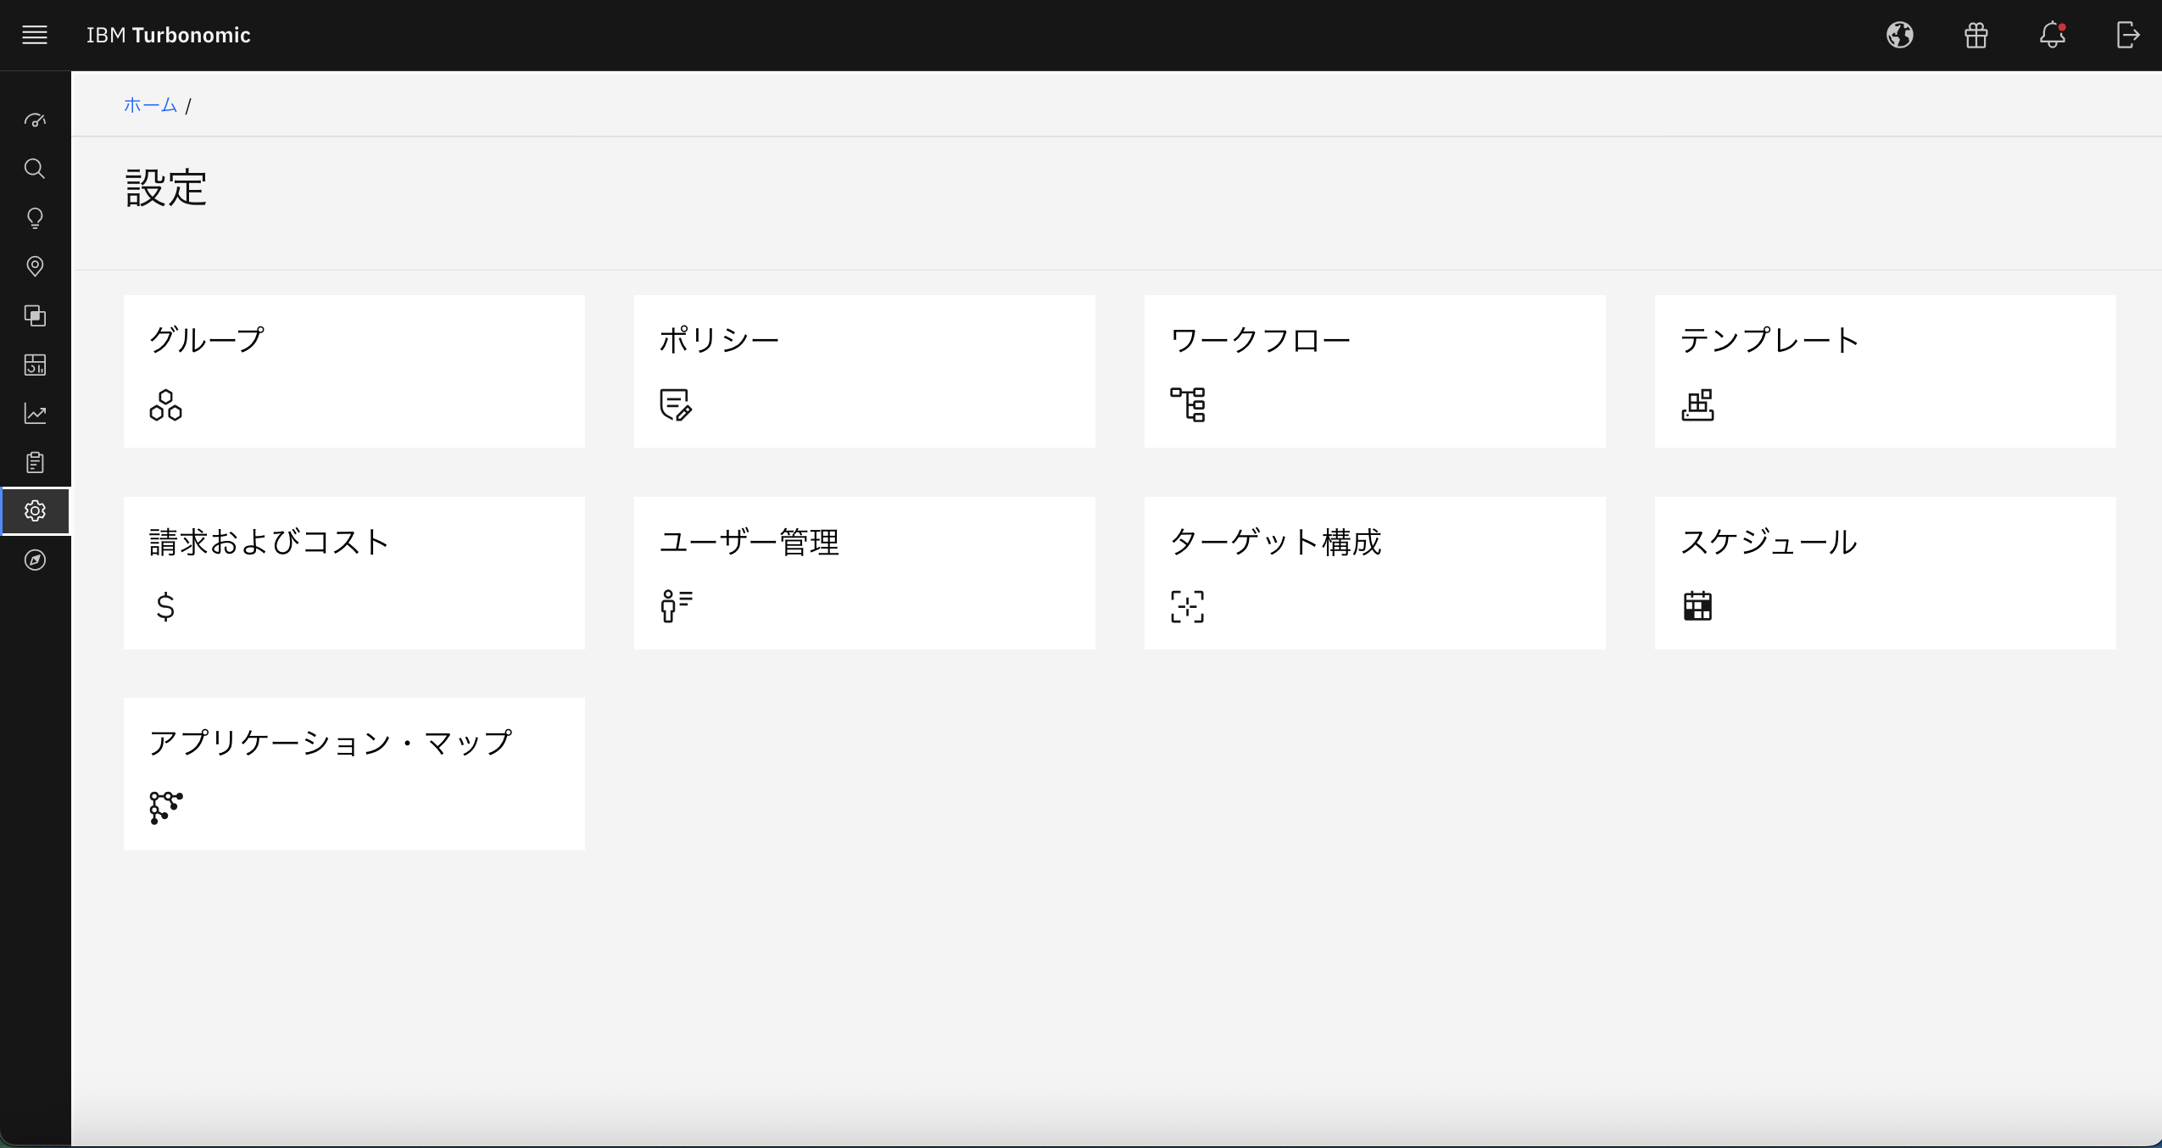Click the logout icon in header
Viewport: 2162px width, 1148px height.
(x=2127, y=35)
